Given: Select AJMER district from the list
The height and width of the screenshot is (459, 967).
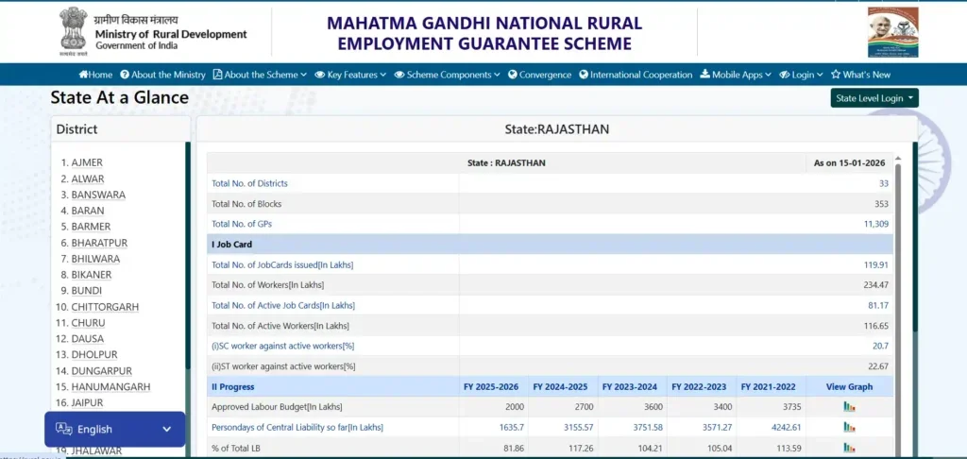Looking at the screenshot, I should coord(87,162).
